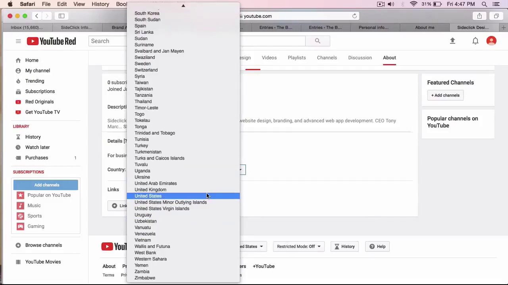Switch to the Playlists channel tab

coord(297,58)
